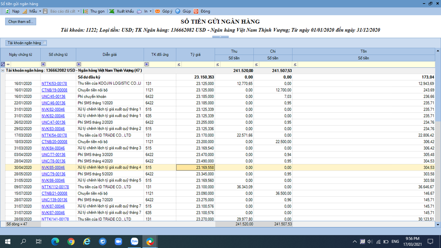Open voucher link UNC/139-00136
This screenshot has width=441, height=248.
pos(54,200)
